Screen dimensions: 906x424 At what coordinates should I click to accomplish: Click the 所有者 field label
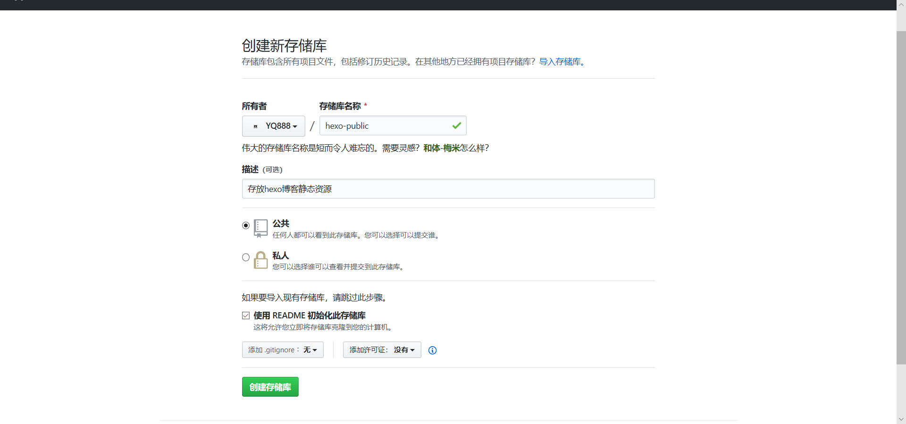254,106
